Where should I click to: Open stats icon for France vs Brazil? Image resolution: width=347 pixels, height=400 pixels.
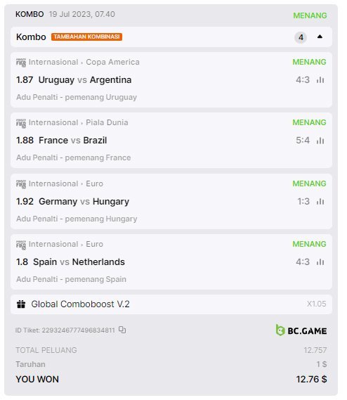tap(320, 141)
